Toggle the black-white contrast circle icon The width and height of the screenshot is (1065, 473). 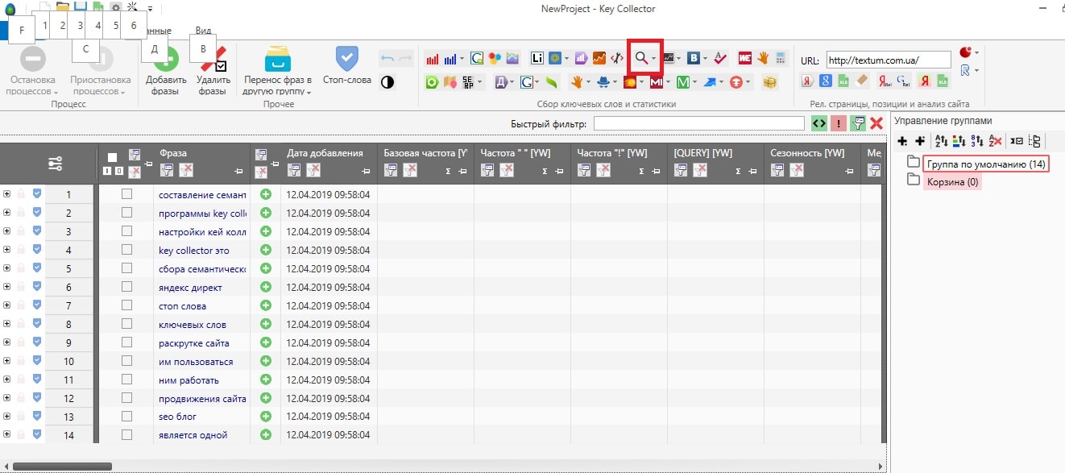point(387,81)
